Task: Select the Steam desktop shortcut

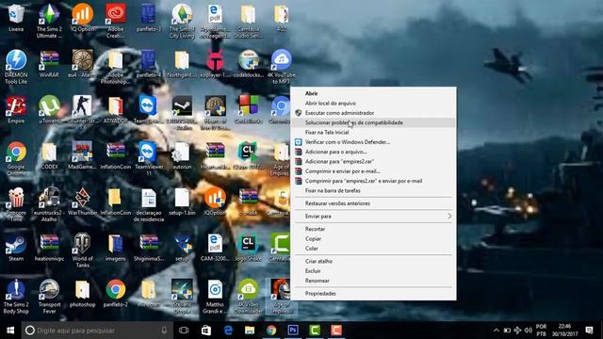Action: coord(16,247)
